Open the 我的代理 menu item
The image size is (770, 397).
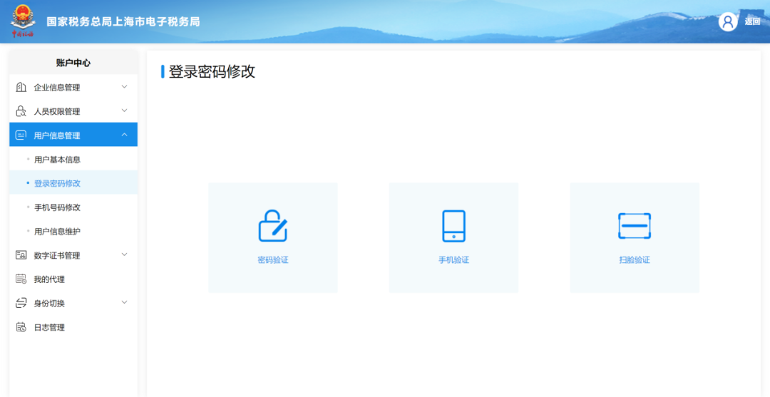point(73,279)
